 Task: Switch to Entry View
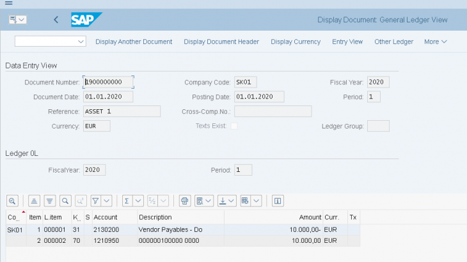tap(347, 42)
